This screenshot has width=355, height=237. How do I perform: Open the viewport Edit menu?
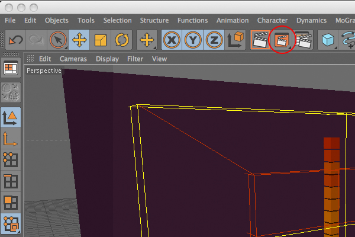pyautogui.click(x=45, y=59)
